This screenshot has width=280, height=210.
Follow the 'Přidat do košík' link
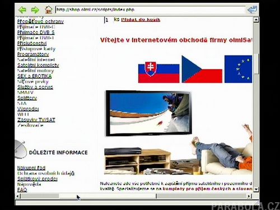coord(141,20)
